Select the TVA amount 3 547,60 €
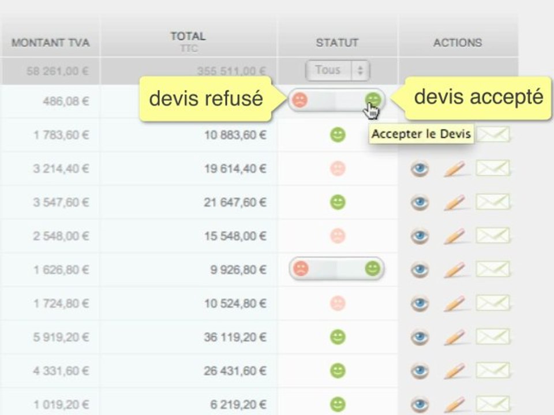 61,202
